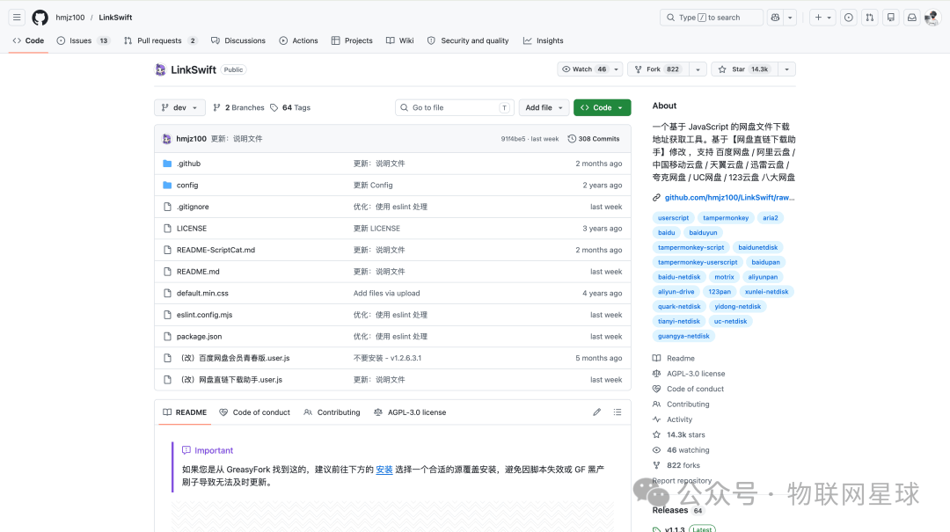
Task: Open 64 Tags list
Action: [x=290, y=108]
